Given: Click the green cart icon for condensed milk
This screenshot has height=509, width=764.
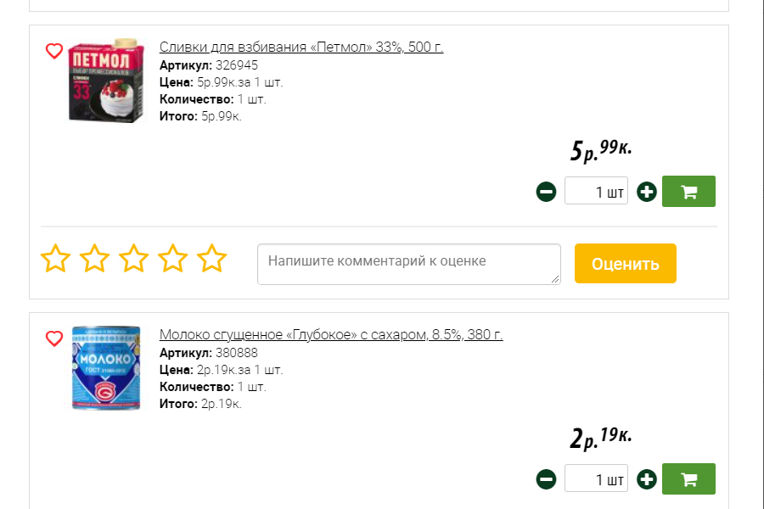Looking at the screenshot, I should pyautogui.click(x=688, y=478).
